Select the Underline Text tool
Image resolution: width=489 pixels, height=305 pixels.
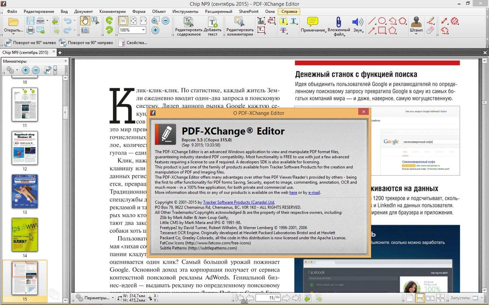pos(293,21)
